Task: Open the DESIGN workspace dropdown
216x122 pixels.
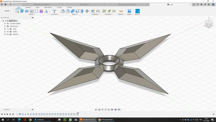Action: click(7, 11)
